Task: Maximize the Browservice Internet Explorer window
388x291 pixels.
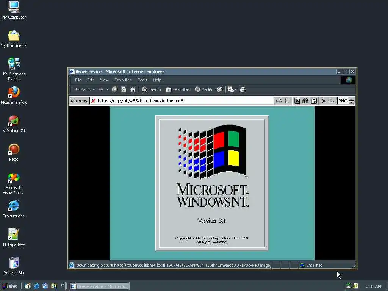Action: [x=346, y=72]
